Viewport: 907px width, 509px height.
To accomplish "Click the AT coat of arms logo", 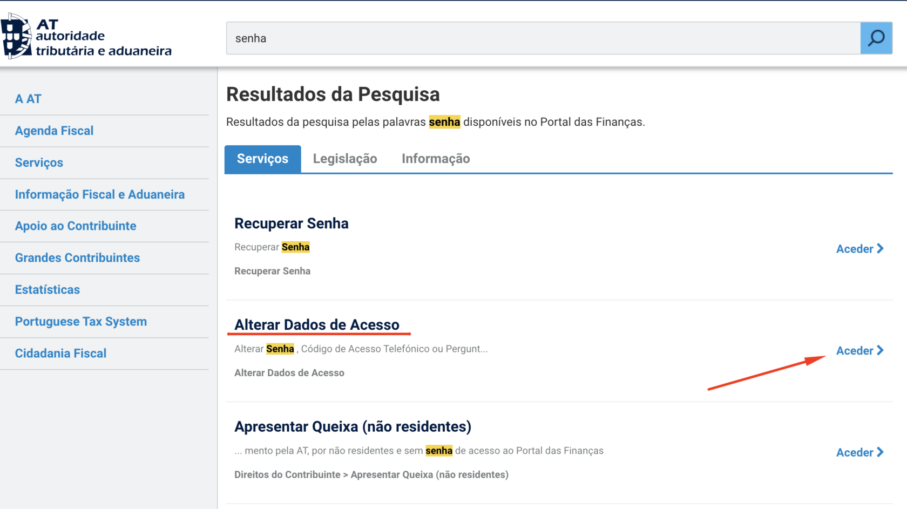I will click(16, 36).
